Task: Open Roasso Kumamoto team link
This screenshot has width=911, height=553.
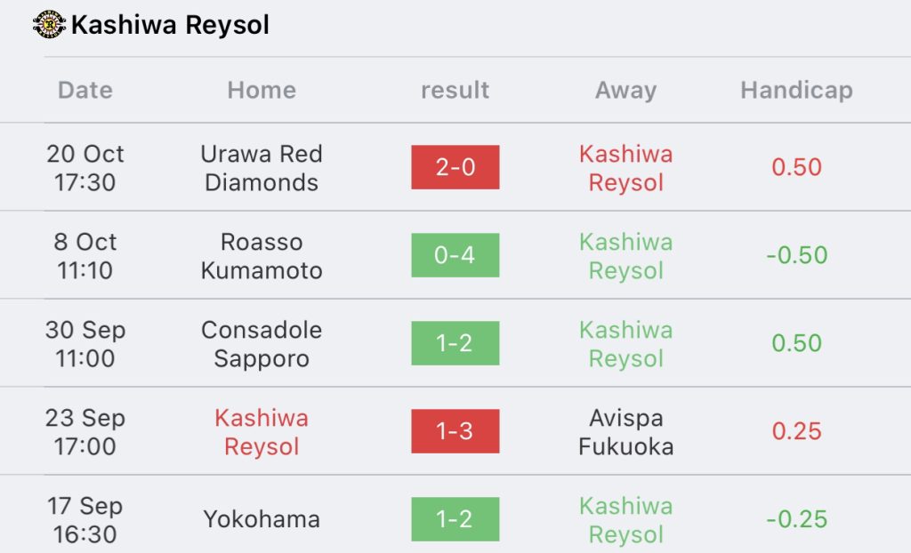Action: click(262, 256)
